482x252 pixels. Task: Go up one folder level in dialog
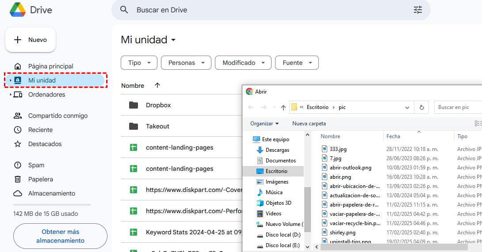click(283, 107)
